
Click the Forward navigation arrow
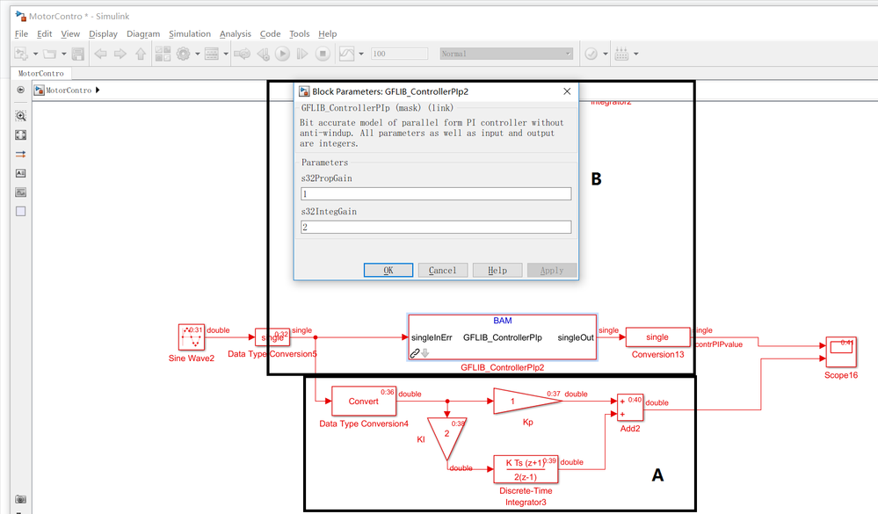(x=120, y=54)
